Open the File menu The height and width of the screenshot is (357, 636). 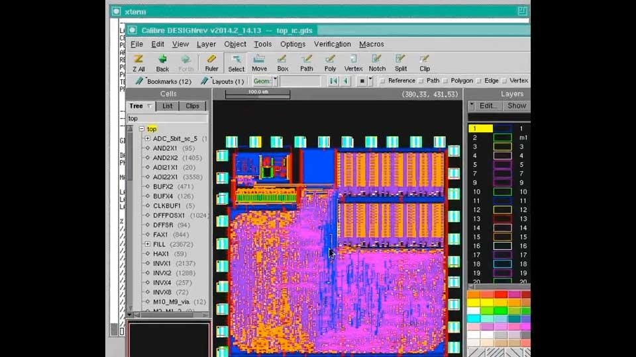click(x=136, y=44)
